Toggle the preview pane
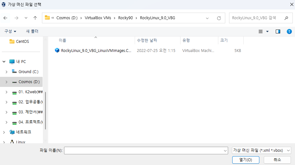The width and height of the screenshot is (295, 165). click(x=278, y=31)
